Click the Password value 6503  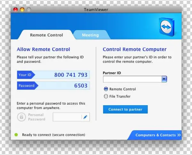point(81,86)
